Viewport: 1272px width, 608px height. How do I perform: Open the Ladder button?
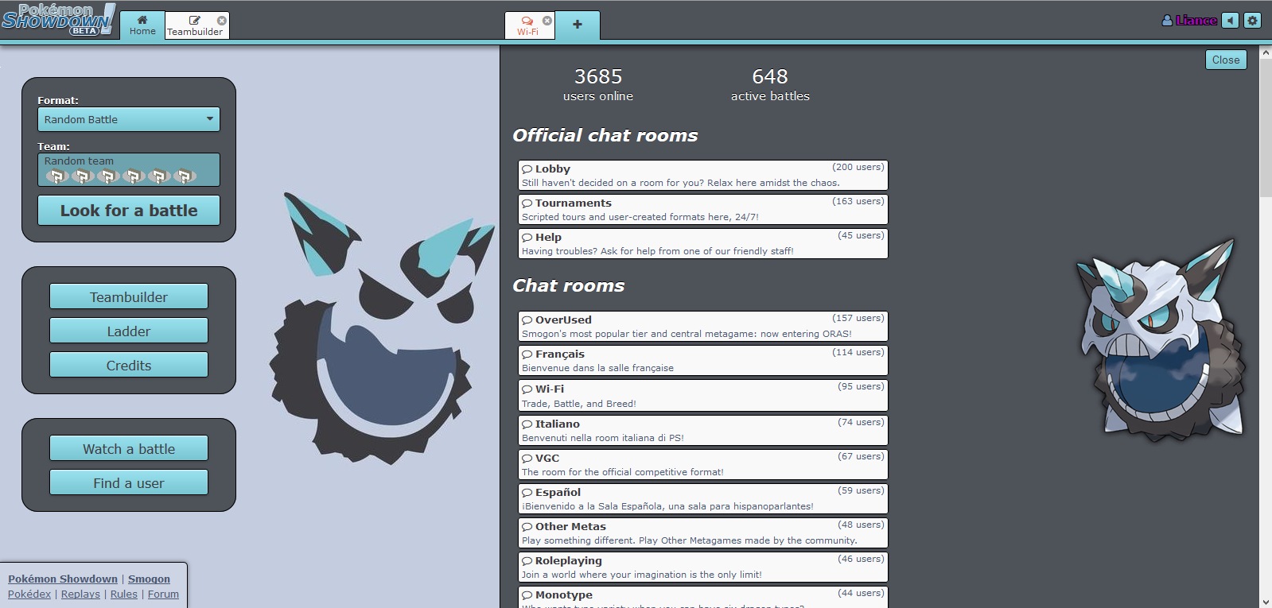[129, 331]
